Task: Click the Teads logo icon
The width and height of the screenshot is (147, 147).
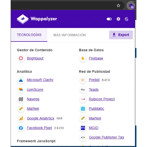Action: point(83,90)
